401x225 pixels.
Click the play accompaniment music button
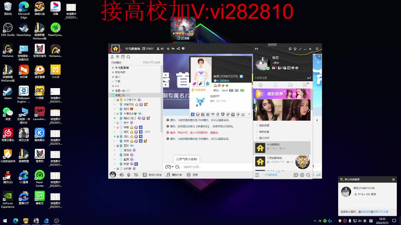[x=174, y=175]
